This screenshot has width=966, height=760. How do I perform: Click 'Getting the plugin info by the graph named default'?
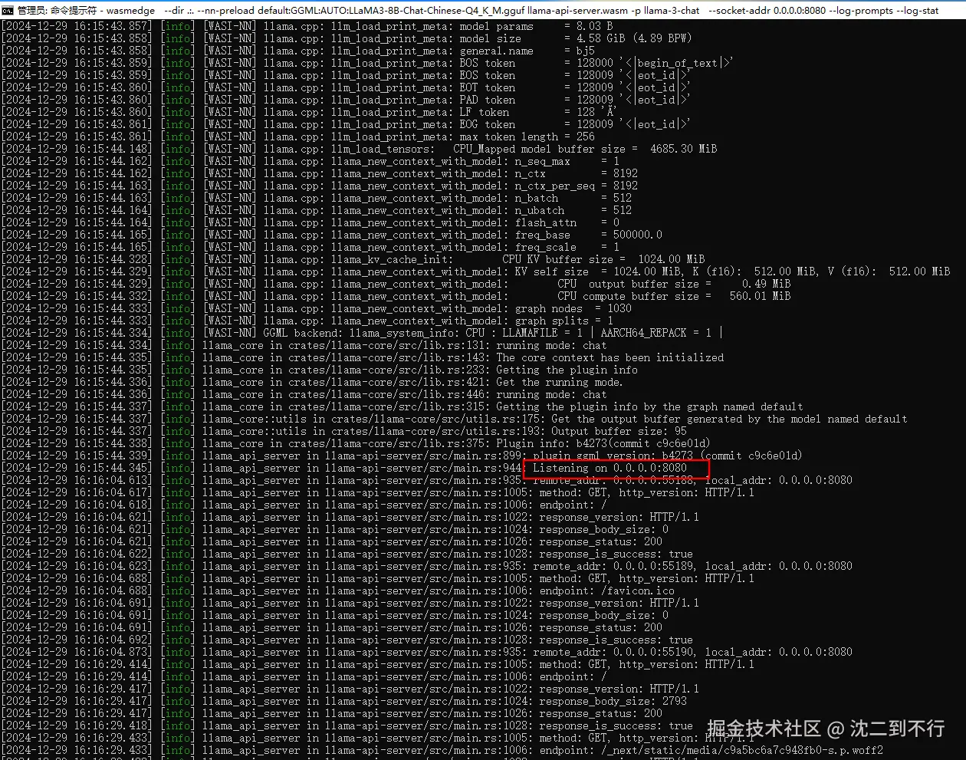click(649, 406)
